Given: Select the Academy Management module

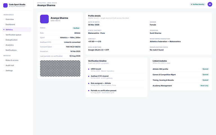Looking at the screenshot, I should click(181, 85).
